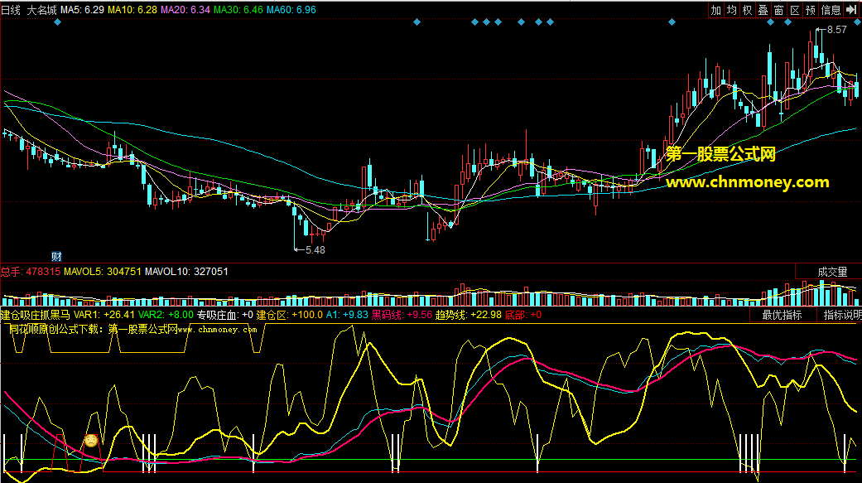Click the 专吸庄血: +0 value
This screenshot has height=483, width=862.
pos(225,315)
